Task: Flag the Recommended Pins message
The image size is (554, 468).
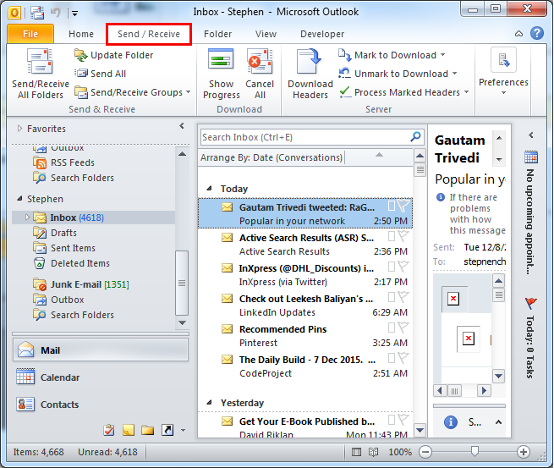Action: [x=403, y=328]
